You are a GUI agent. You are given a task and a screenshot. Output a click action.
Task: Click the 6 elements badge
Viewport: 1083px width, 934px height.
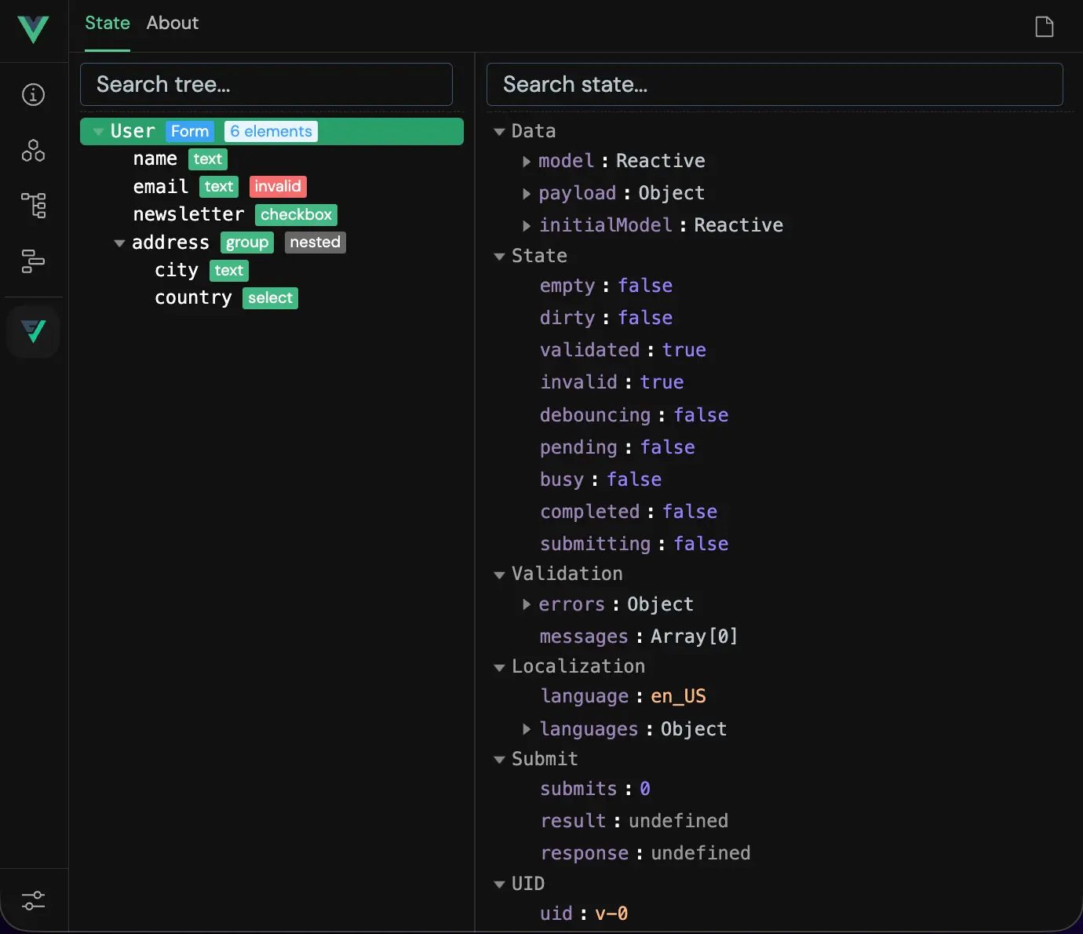click(271, 132)
